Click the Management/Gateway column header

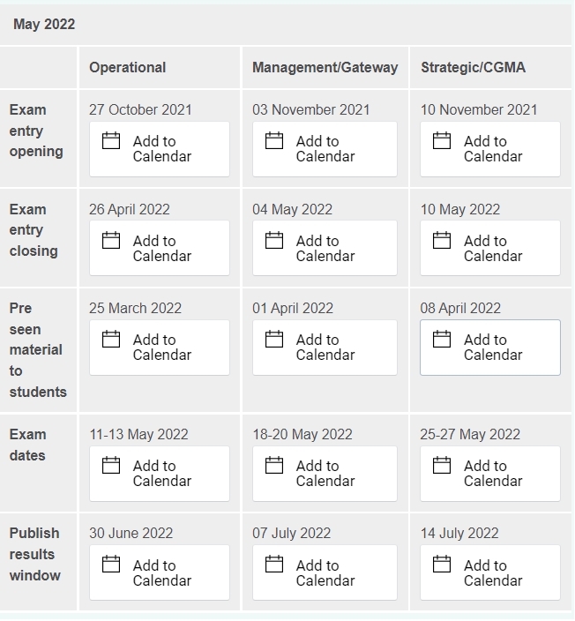[x=325, y=67]
